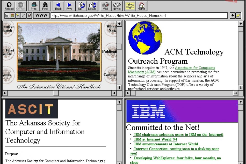Click the URL address field
Image resolution: width=246 pixels, height=164 pixels.
[139, 16]
